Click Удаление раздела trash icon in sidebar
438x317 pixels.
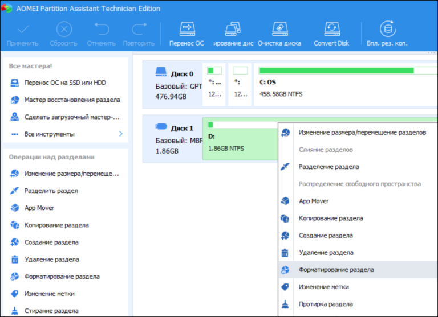tap(14, 260)
